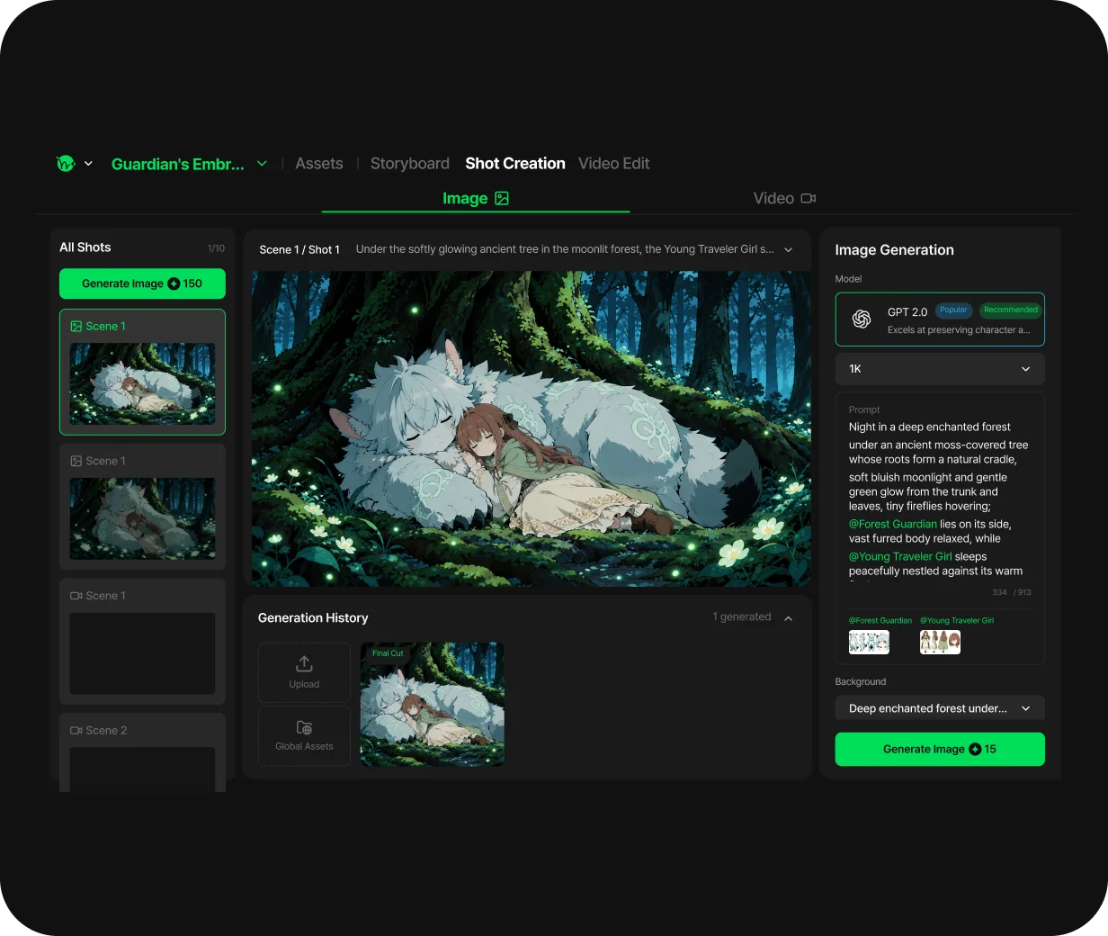Click into the Prompt text field
Screen dimensions: 1108x936
(x=940, y=498)
